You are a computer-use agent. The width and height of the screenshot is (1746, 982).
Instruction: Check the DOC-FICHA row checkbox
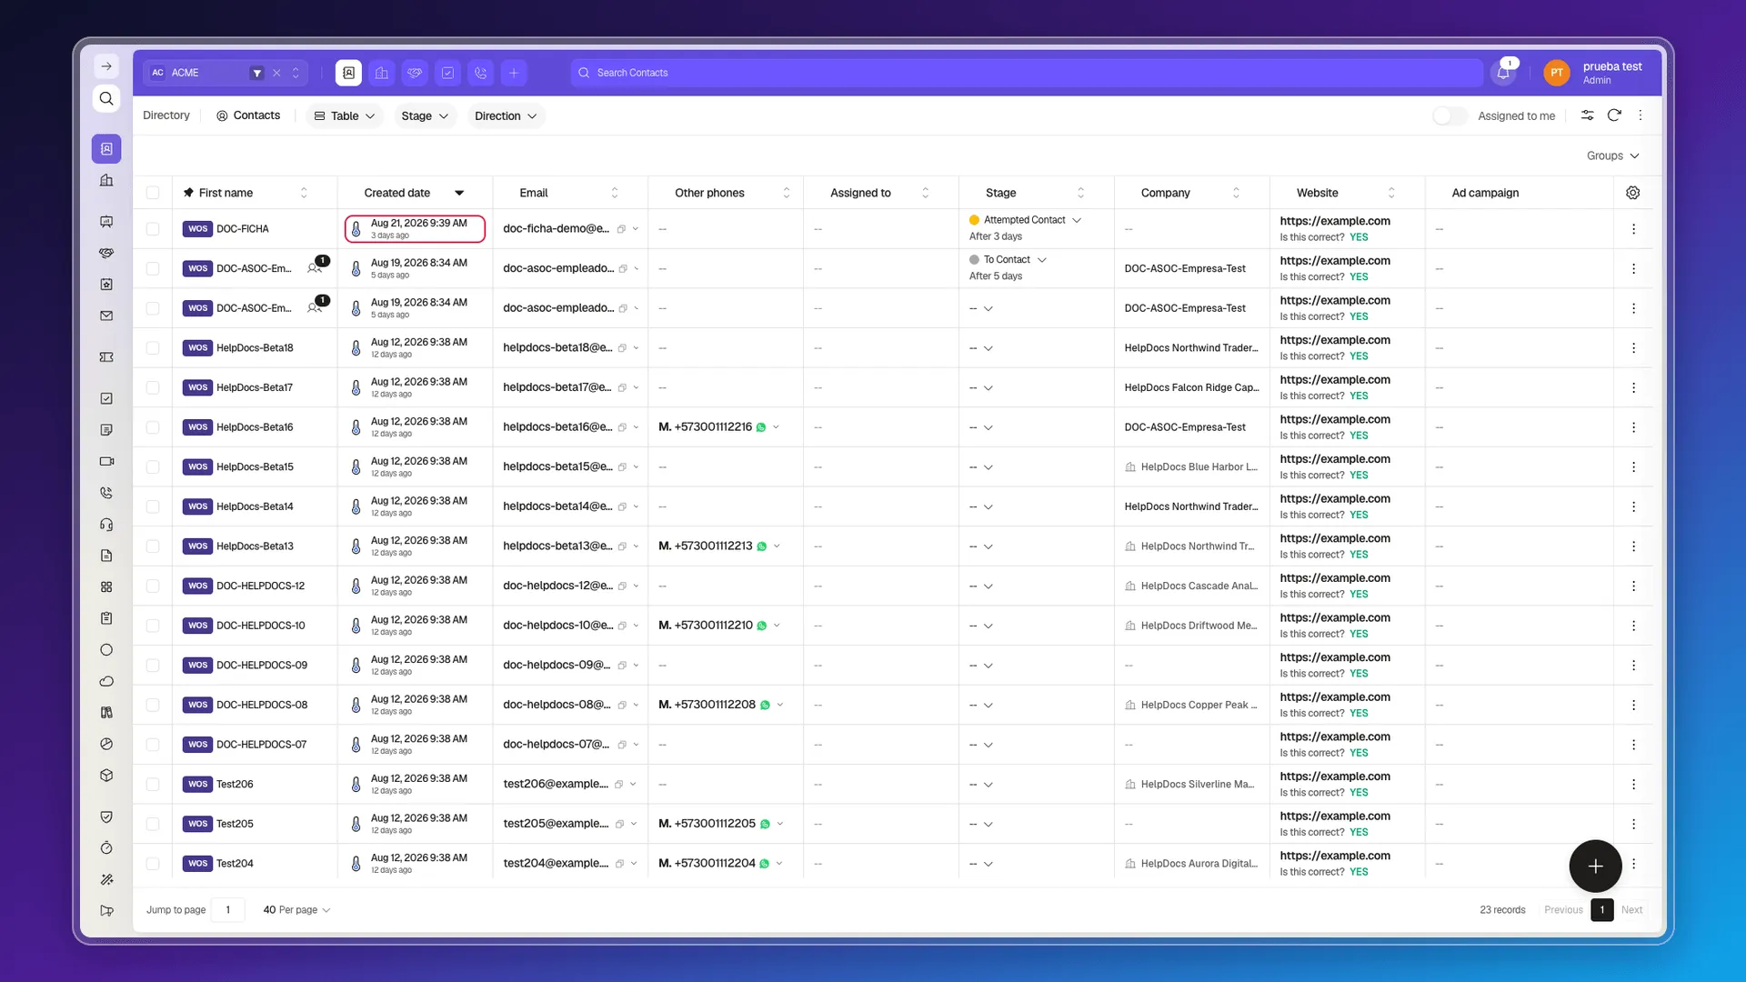click(153, 229)
